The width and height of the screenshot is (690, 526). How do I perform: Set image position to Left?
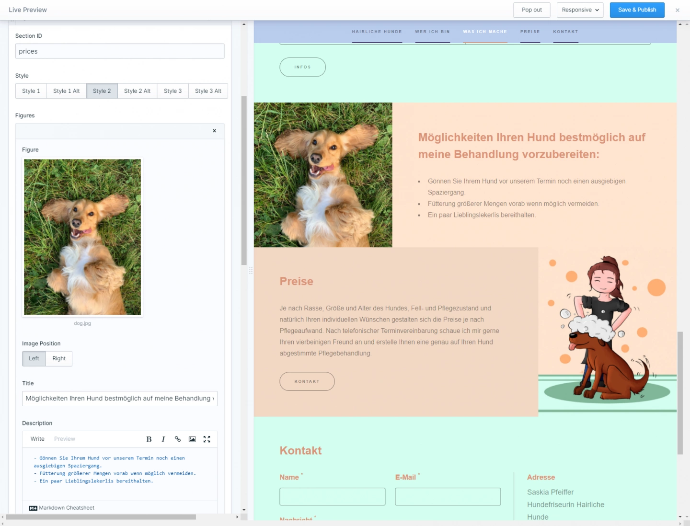coord(34,358)
